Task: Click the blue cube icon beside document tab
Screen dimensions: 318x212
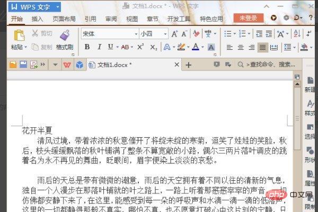Action: [79, 65]
